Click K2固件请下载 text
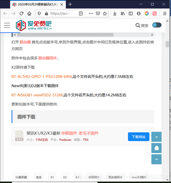This screenshot has width=171, height=183. pos(23,68)
